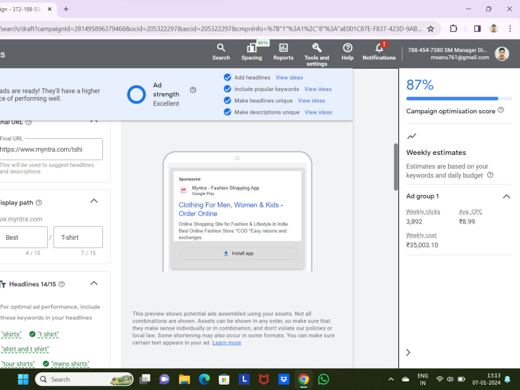Click the Windows taskbar Search box
Viewport: 520px width, 390px height.
pyautogui.click(x=84, y=379)
